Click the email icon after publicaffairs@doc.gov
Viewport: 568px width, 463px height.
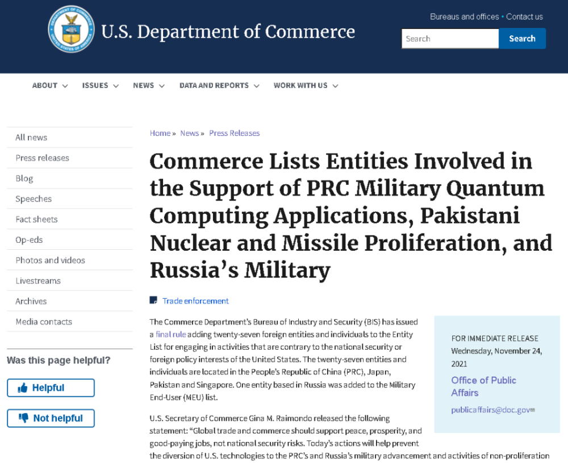click(533, 410)
